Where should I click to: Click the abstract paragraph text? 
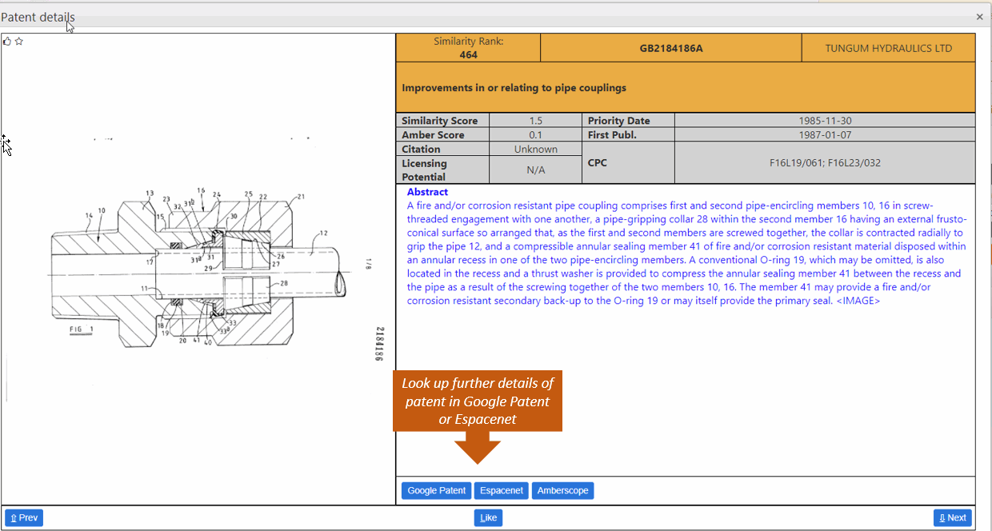pyautogui.click(x=686, y=254)
